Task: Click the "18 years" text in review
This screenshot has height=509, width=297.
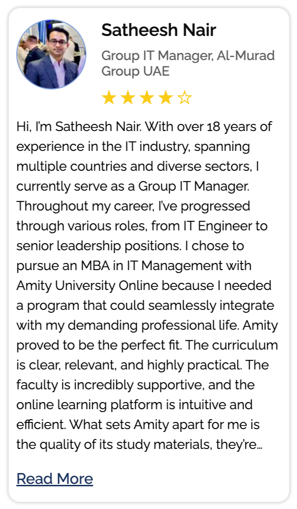Action: pos(233,127)
